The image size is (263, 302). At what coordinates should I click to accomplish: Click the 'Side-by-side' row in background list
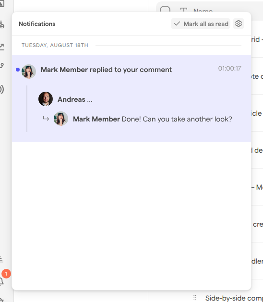pos(234,298)
